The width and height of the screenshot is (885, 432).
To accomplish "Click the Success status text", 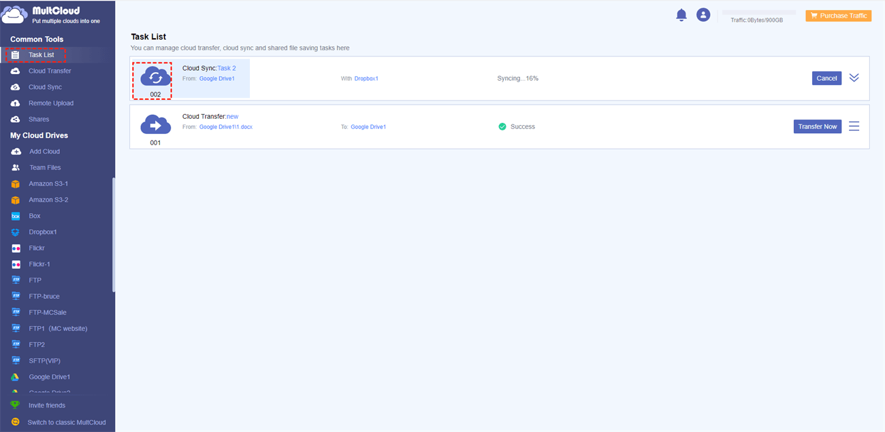I will [523, 127].
